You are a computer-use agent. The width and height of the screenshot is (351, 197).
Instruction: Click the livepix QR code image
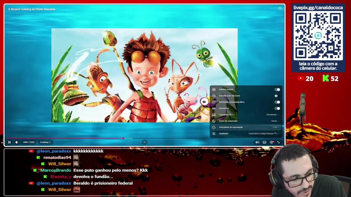(318, 36)
